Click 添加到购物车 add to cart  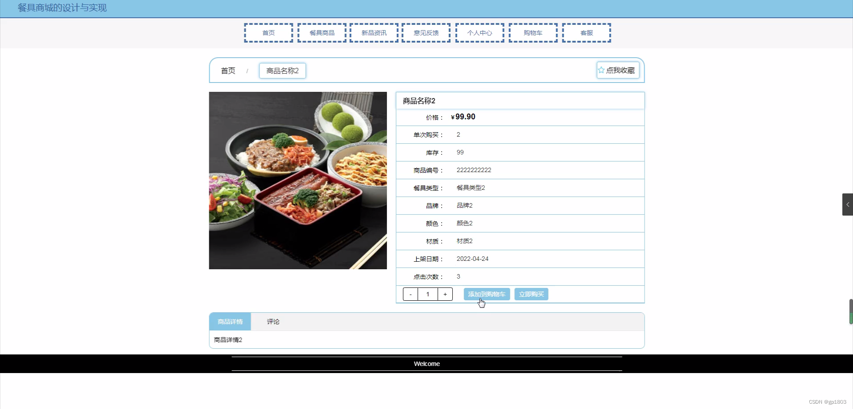[486, 294]
